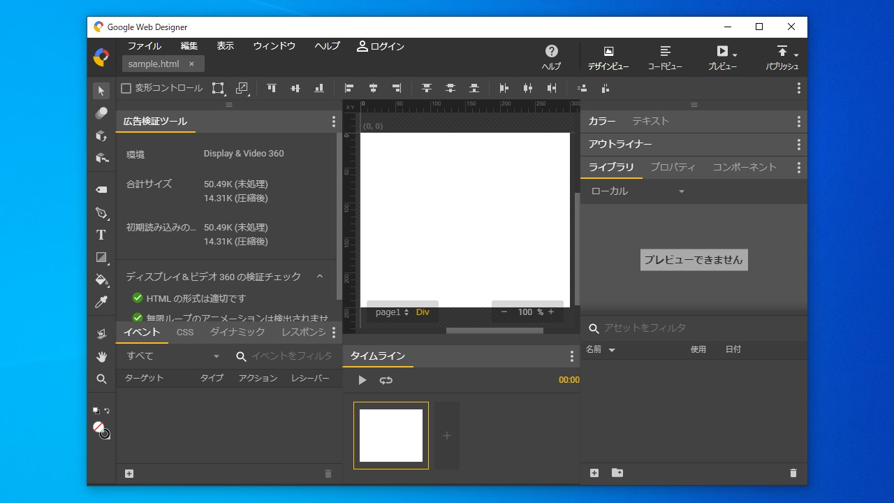Select the Tag tool
The height and width of the screenshot is (503, 894).
101,190
